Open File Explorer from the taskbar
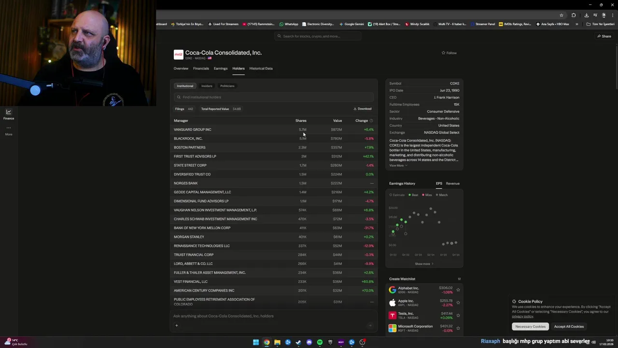618x348 pixels. [x=277, y=342]
